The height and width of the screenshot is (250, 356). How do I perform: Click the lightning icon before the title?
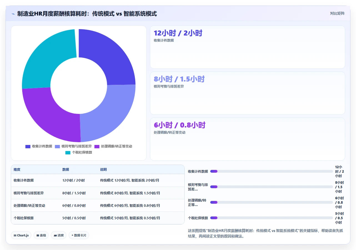(13, 14)
